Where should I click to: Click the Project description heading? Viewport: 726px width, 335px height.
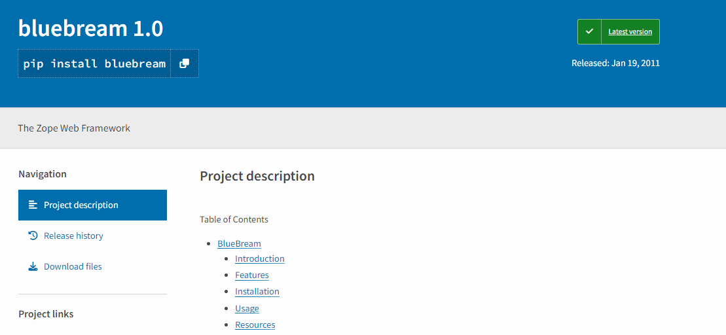tap(257, 176)
